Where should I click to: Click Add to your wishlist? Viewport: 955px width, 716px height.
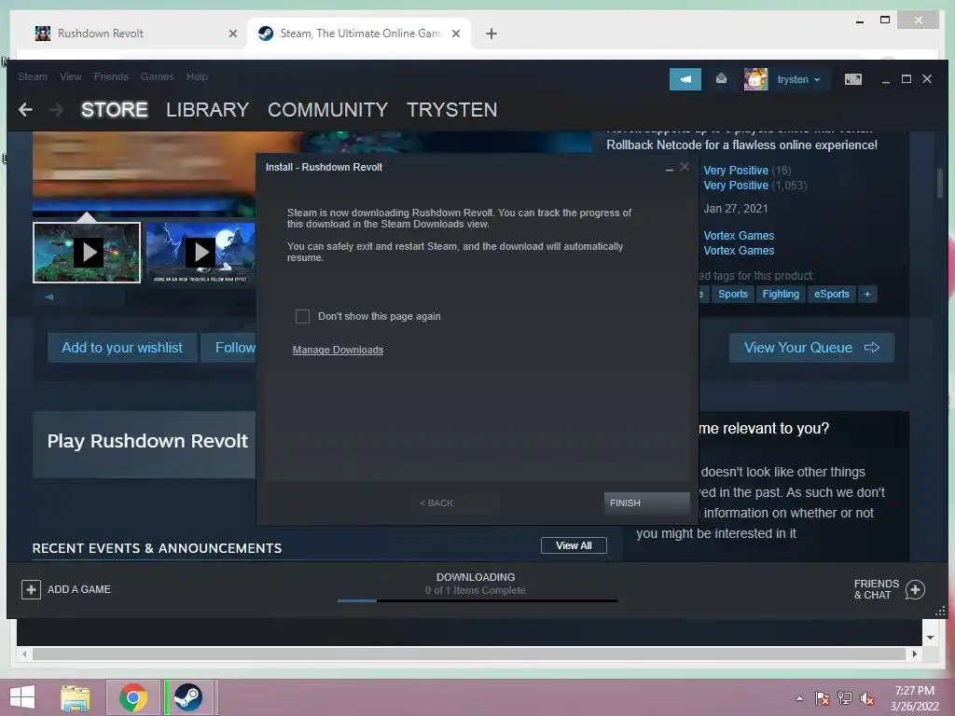point(122,348)
